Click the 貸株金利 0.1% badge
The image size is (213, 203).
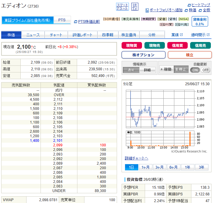(200, 21)
